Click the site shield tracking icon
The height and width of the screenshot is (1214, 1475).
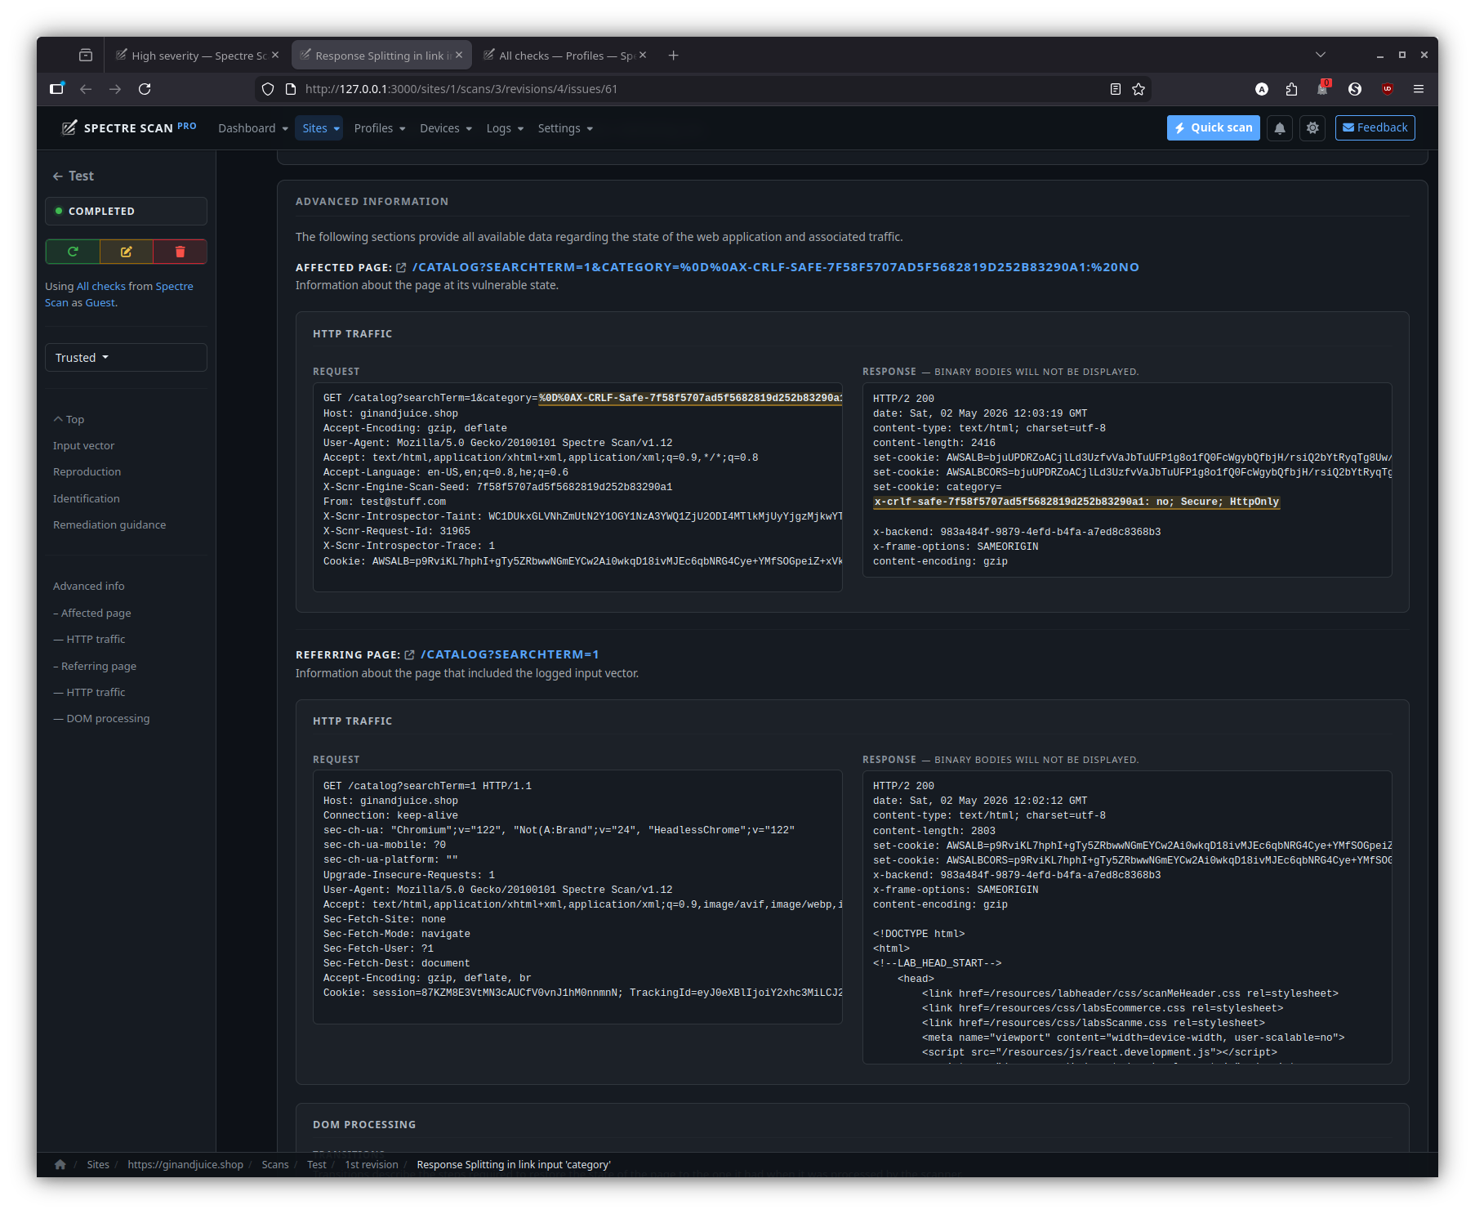(268, 89)
